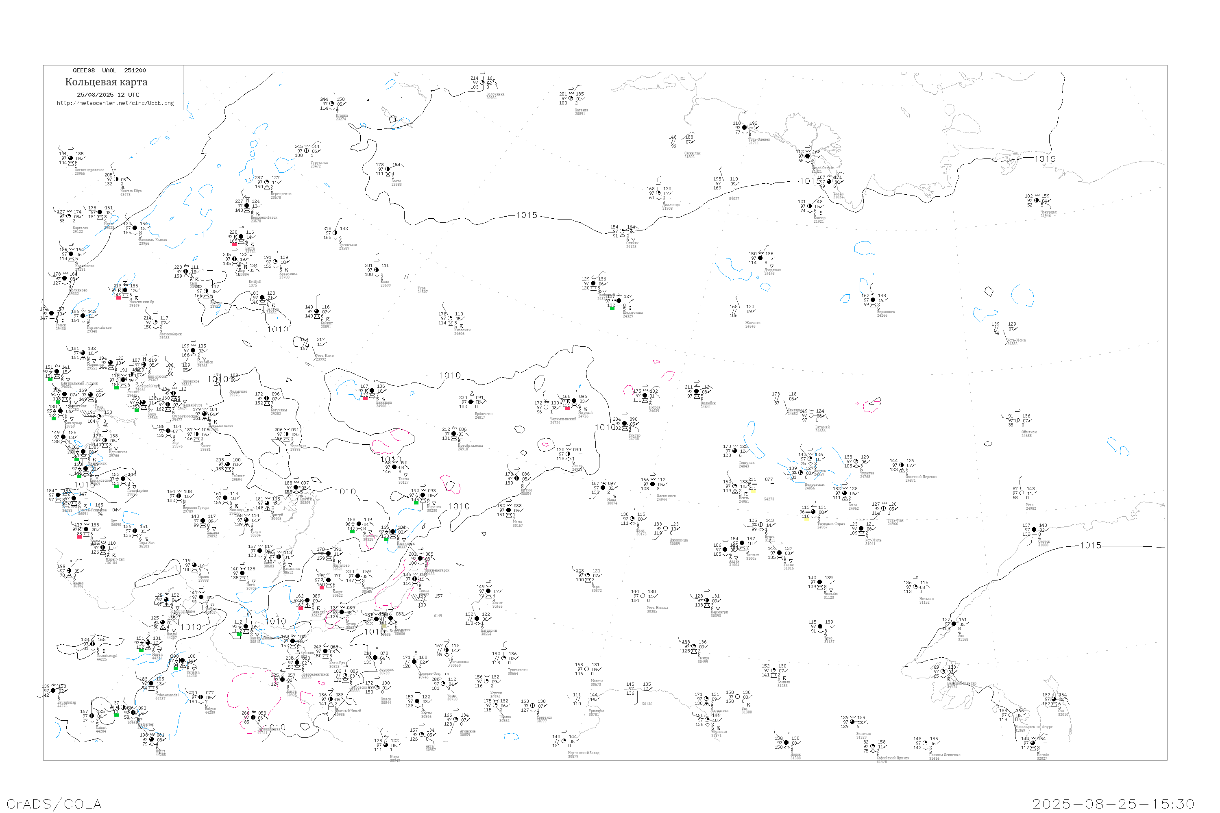Click the "25/08/2025 12 UTC" date line

click(x=108, y=95)
